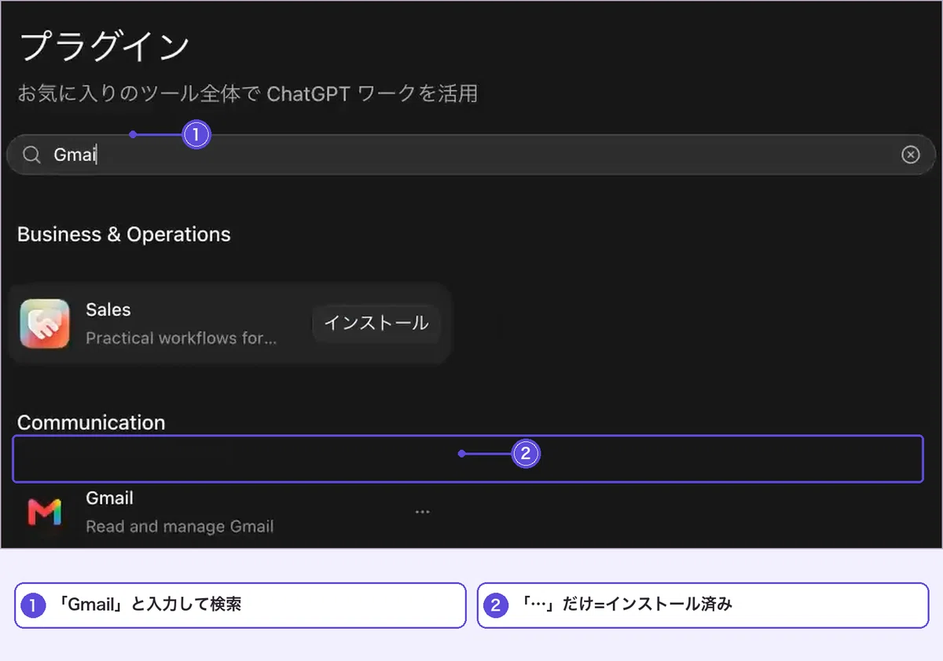Clear the search field with the X icon

(x=910, y=155)
